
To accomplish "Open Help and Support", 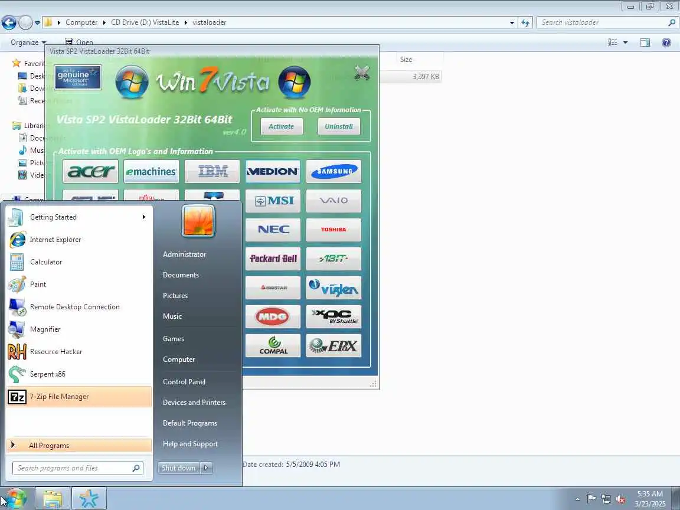I will click(190, 444).
